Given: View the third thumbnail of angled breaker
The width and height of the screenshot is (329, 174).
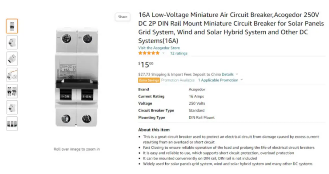Looking at the screenshot, I should click(12, 59).
